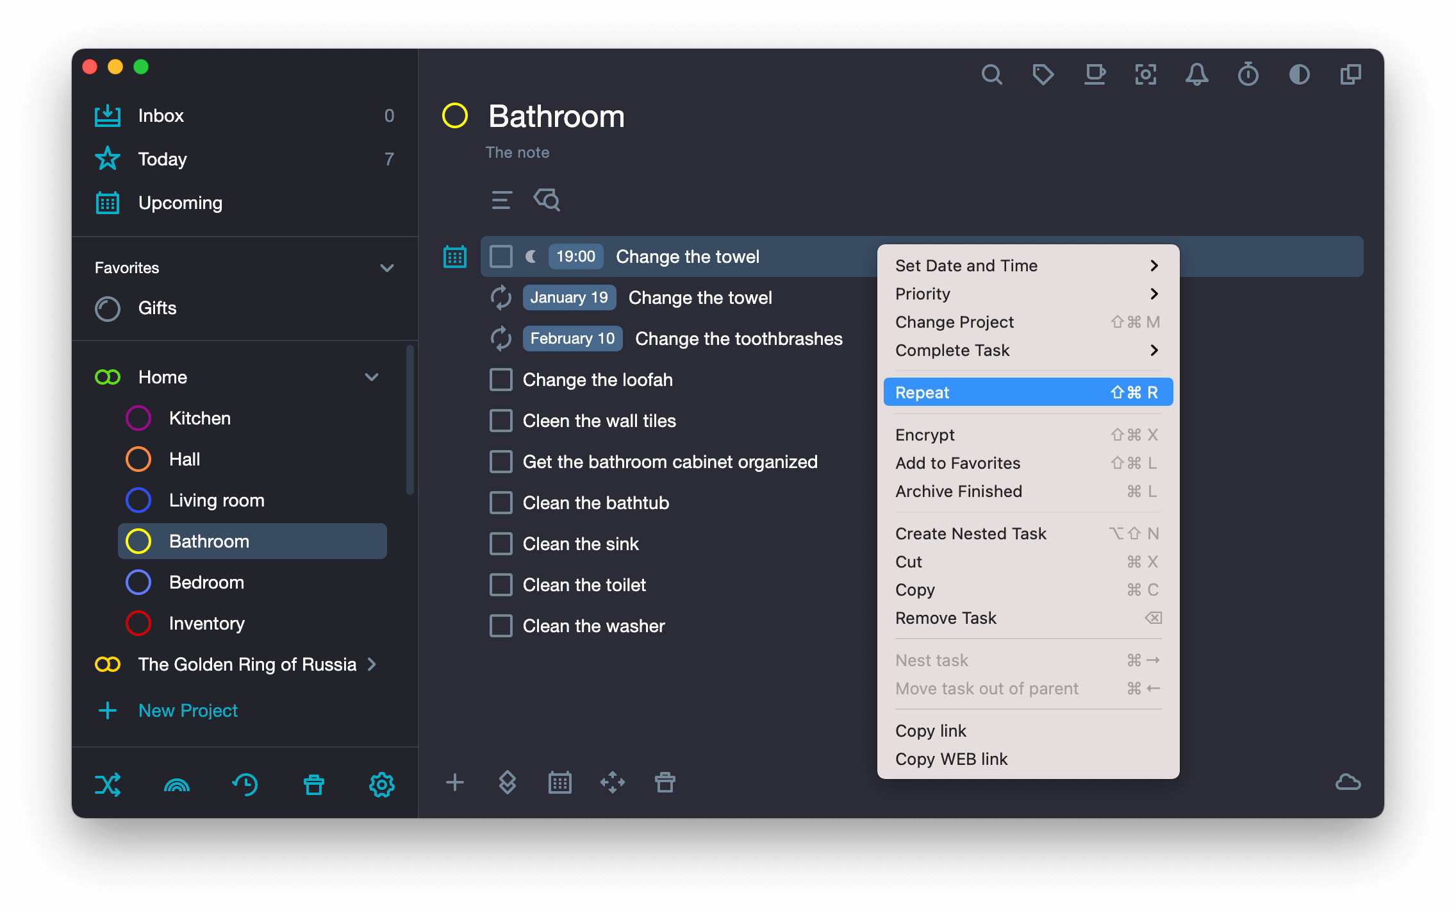
Task: Open Set Date and Time submenu
Action: click(x=1028, y=265)
